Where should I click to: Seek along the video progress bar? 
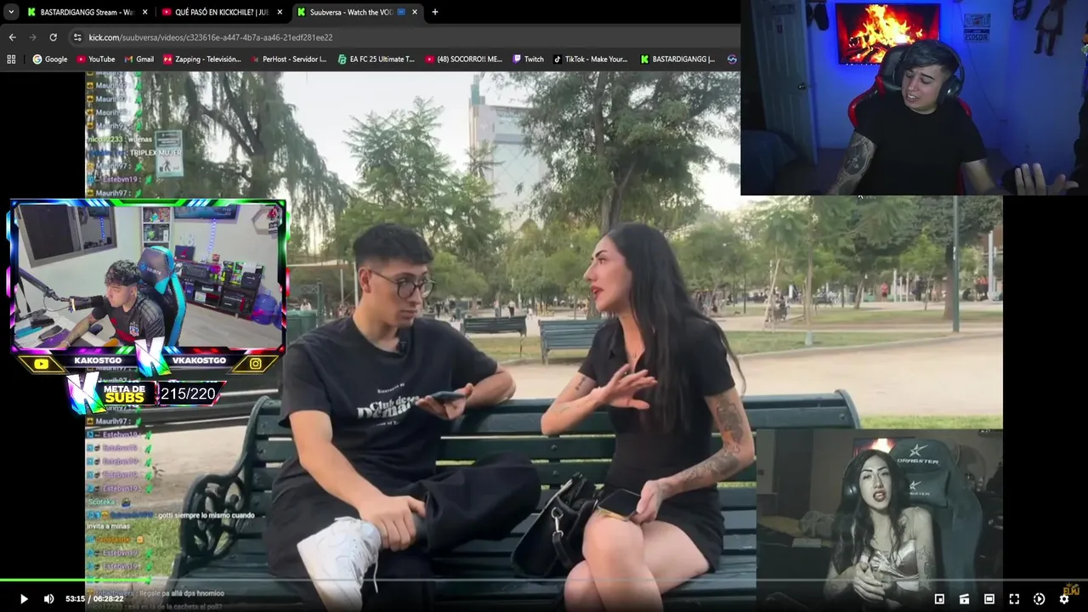544,581
